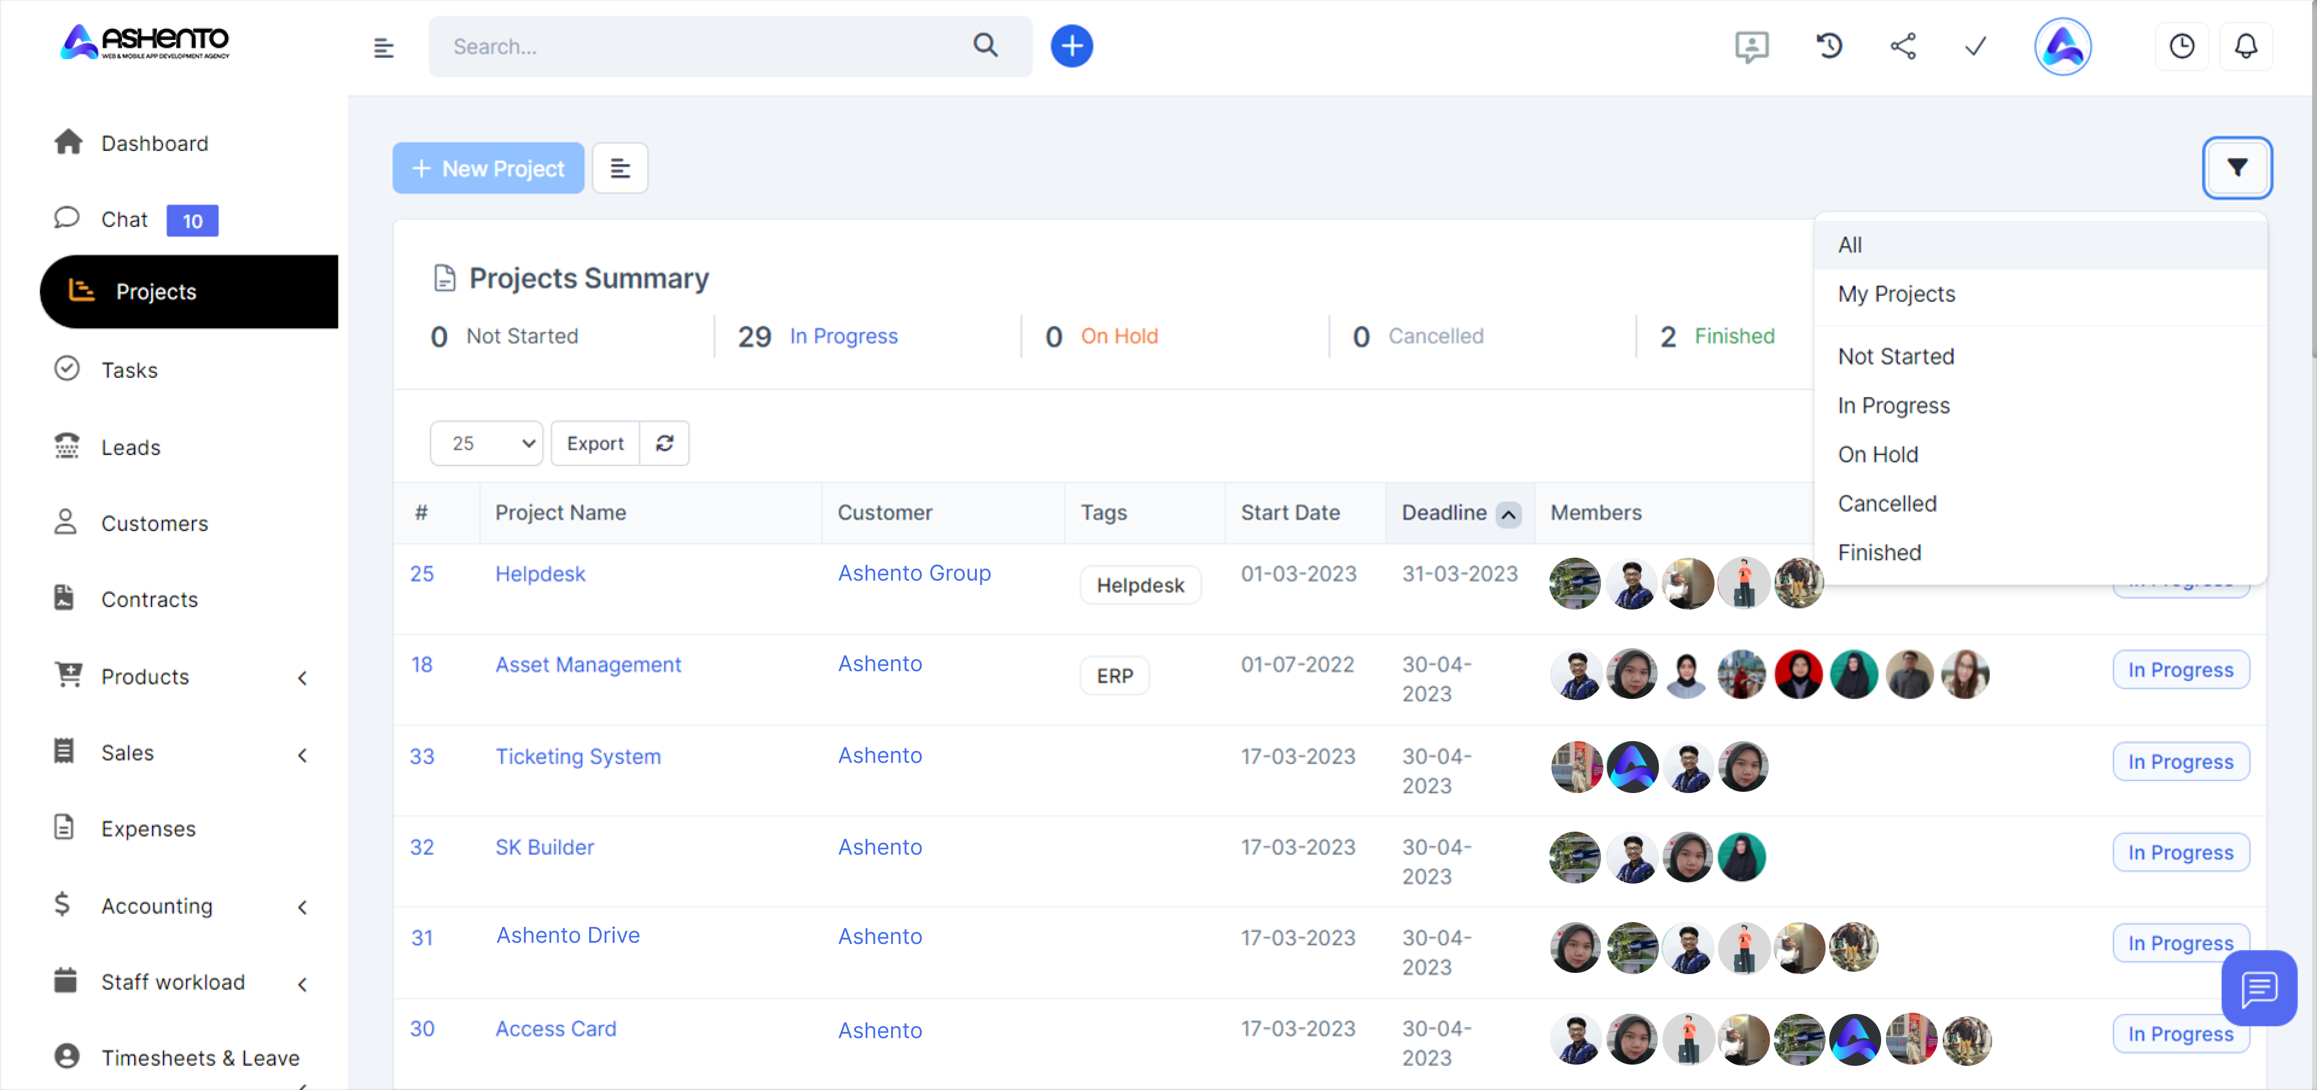2317x1090 pixels.
Task: Click the Helpdesk tag chip
Action: (1140, 585)
